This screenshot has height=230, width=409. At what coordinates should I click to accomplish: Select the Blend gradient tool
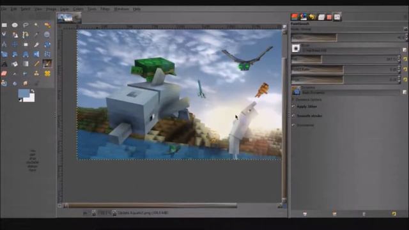click(x=26, y=64)
